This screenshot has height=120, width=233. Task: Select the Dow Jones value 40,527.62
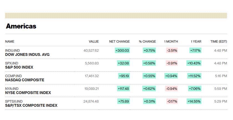(x=91, y=51)
